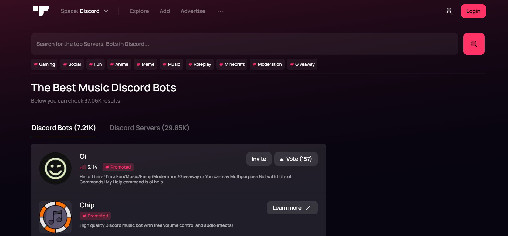The height and width of the screenshot is (236, 508).
Task: Open the Explore menu item
Action: 139,11
